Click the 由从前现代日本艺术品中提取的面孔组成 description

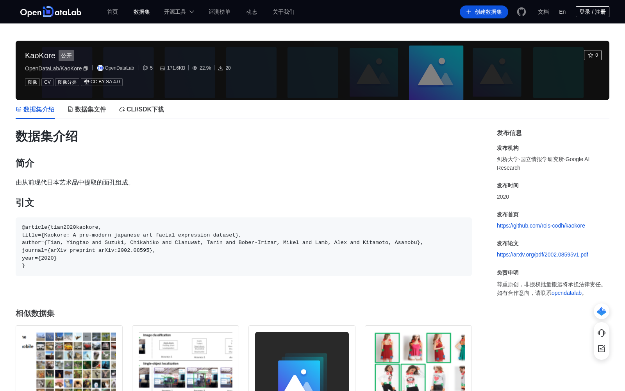pos(75,183)
